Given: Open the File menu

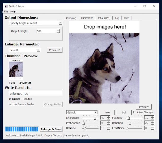Looking at the screenshot, I should 6,12.
